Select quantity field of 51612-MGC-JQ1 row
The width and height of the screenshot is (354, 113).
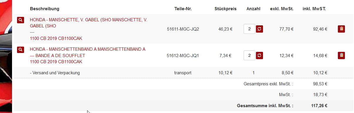tap(250, 55)
